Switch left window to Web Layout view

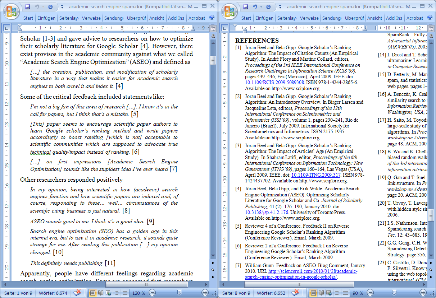pyautogui.click(x=109, y=293)
